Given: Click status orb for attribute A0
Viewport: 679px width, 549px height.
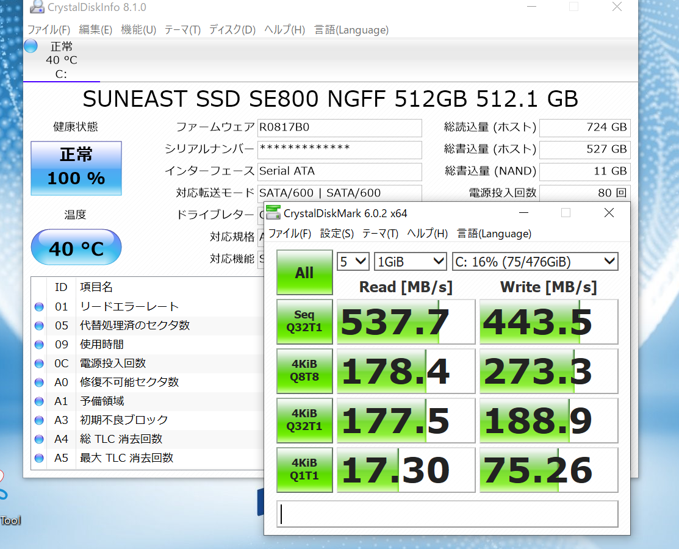Looking at the screenshot, I should pos(39,382).
